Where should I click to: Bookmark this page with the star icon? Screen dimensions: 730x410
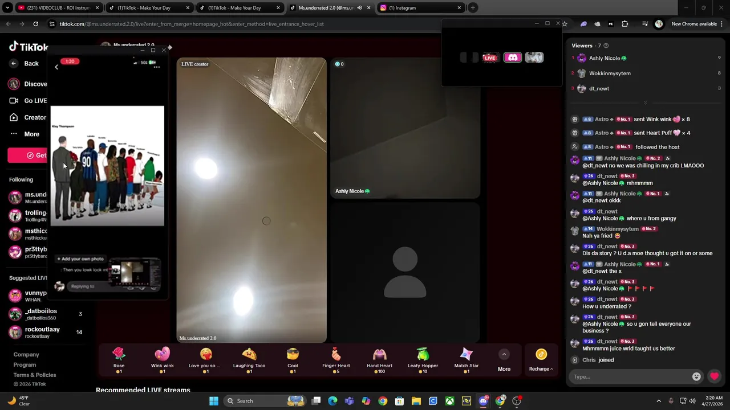[x=565, y=24]
